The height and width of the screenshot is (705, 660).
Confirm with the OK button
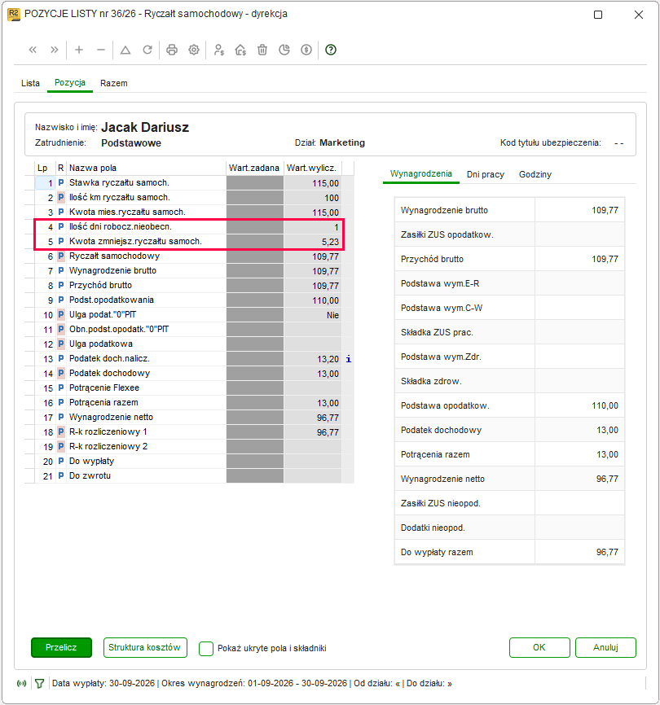[539, 647]
